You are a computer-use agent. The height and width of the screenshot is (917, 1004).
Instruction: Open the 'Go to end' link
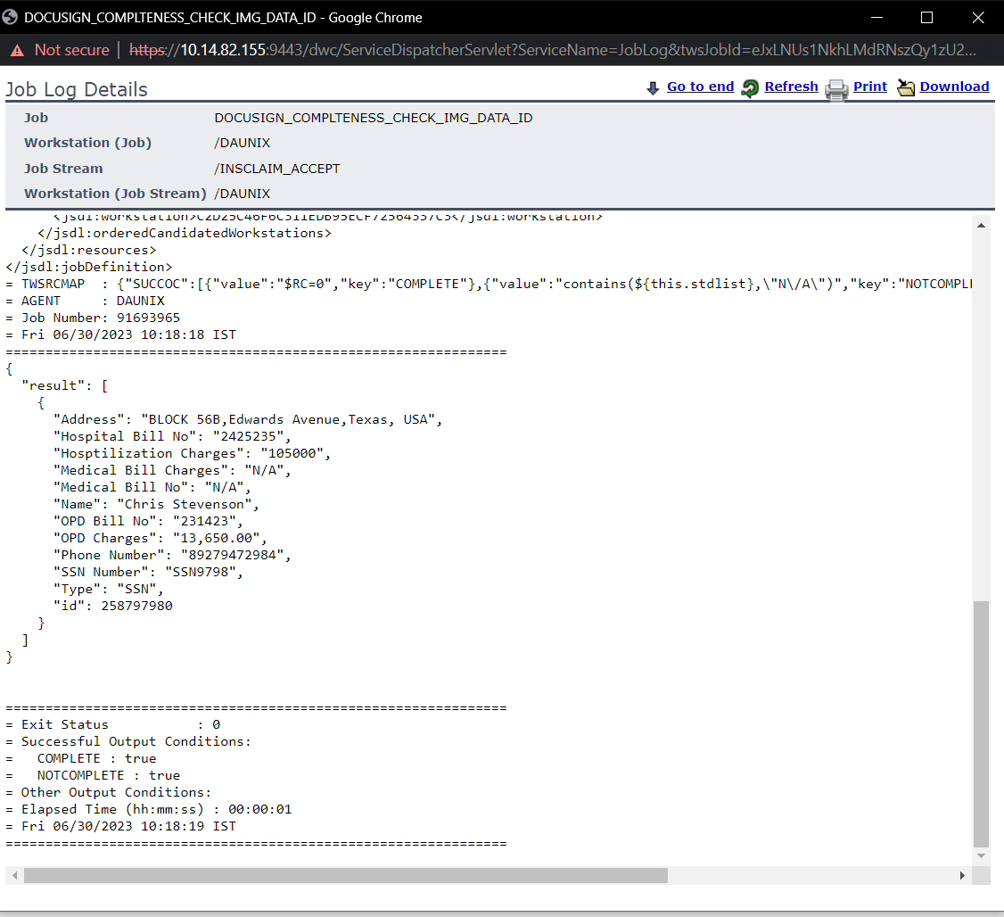(700, 87)
